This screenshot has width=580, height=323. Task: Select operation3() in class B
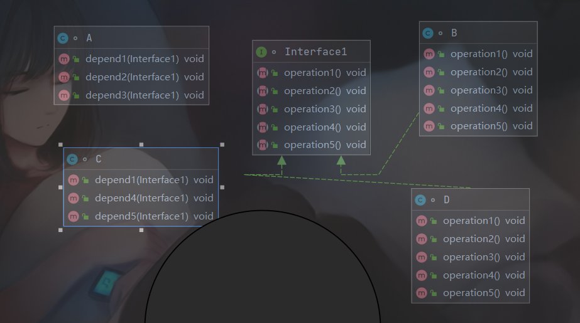[478, 90]
